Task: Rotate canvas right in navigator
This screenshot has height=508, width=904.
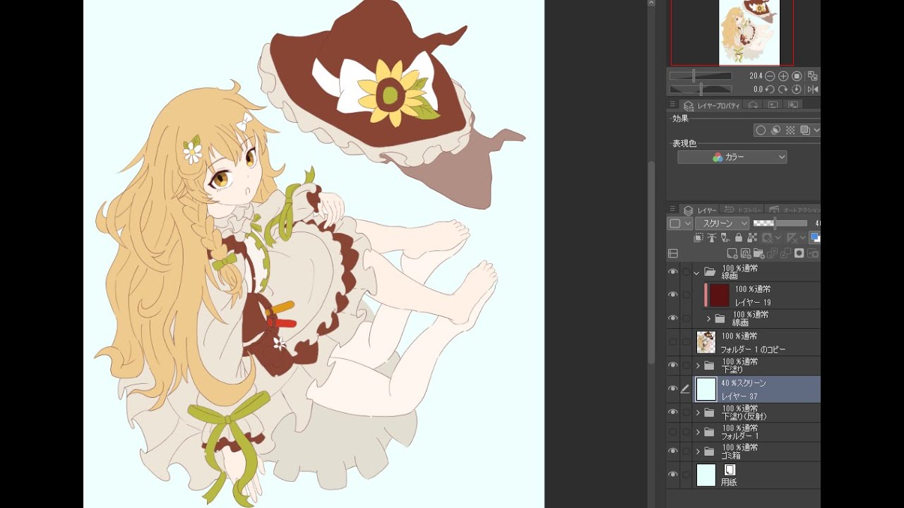Action: tap(783, 89)
